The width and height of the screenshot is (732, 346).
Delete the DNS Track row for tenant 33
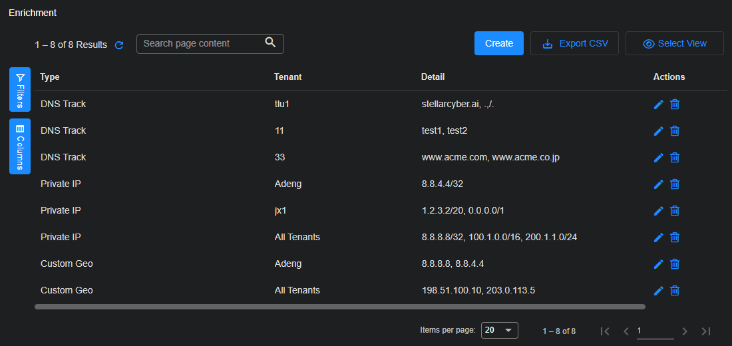(x=675, y=158)
